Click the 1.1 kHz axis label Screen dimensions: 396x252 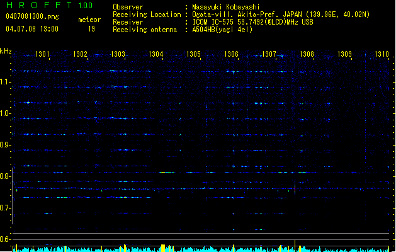[x=4, y=82]
